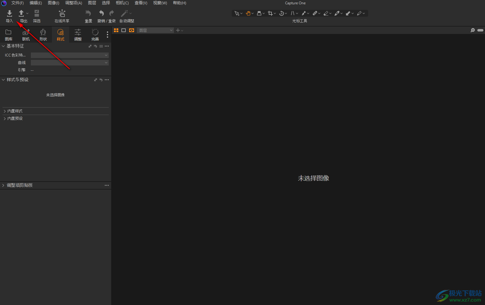485x305 pixels.
Task: Switch to the grid browser view
Action: click(x=116, y=30)
